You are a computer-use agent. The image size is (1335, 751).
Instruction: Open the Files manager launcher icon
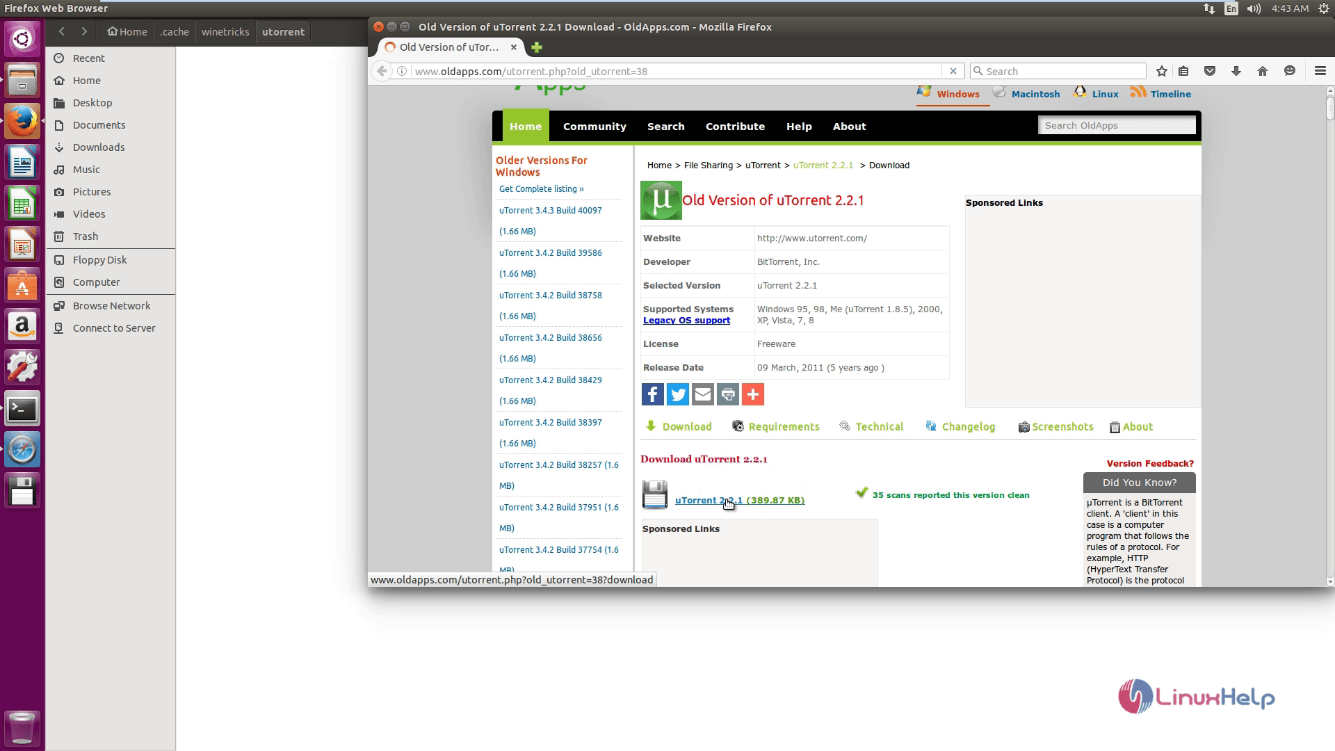click(22, 80)
